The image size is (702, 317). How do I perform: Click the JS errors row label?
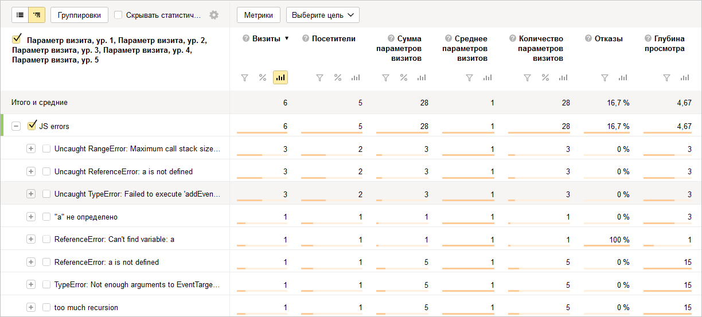(54, 126)
